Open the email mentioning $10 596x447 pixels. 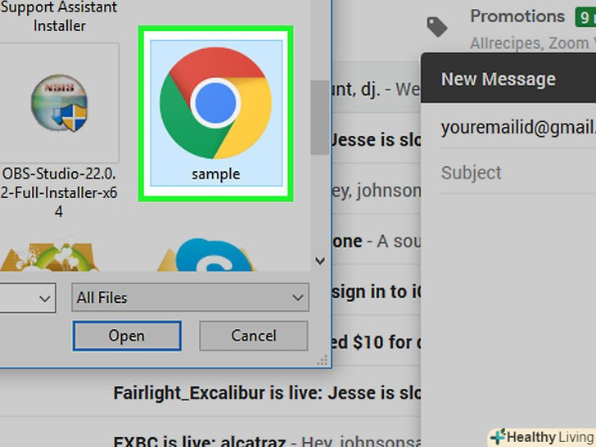[x=377, y=342]
